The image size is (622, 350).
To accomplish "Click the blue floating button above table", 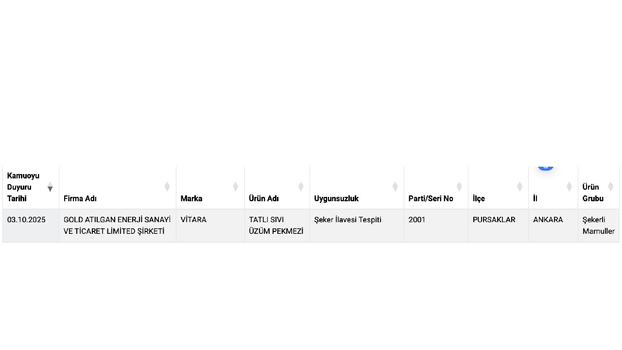I will (545, 167).
